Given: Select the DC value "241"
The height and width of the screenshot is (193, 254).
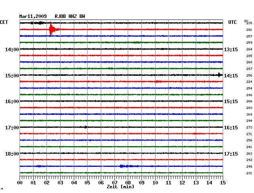Looking at the screenshot, I should pyautogui.click(x=249, y=147).
